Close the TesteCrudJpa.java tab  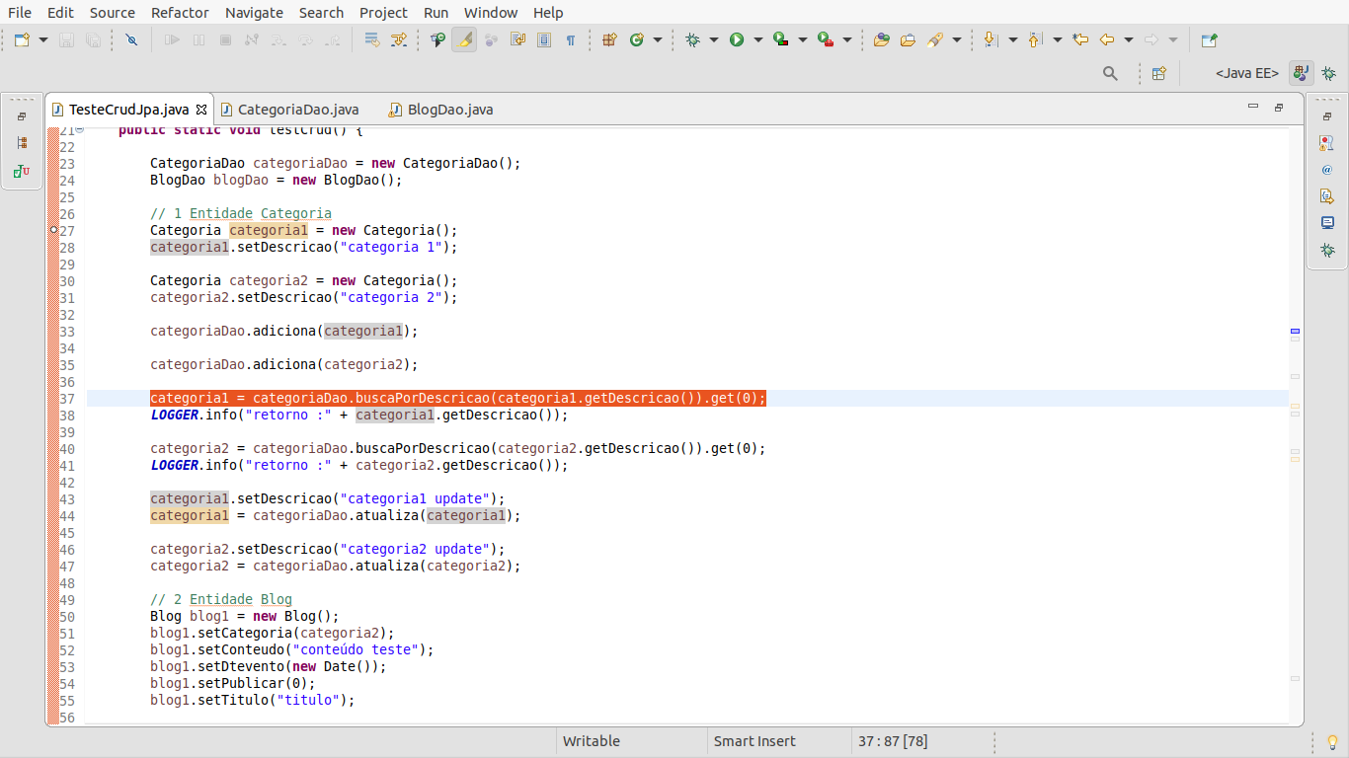(x=201, y=110)
